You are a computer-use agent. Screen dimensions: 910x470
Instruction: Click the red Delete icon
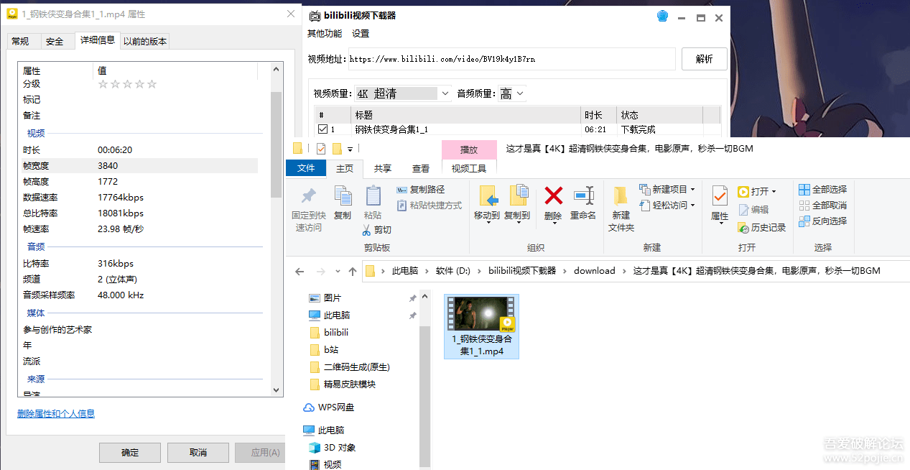coord(553,195)
